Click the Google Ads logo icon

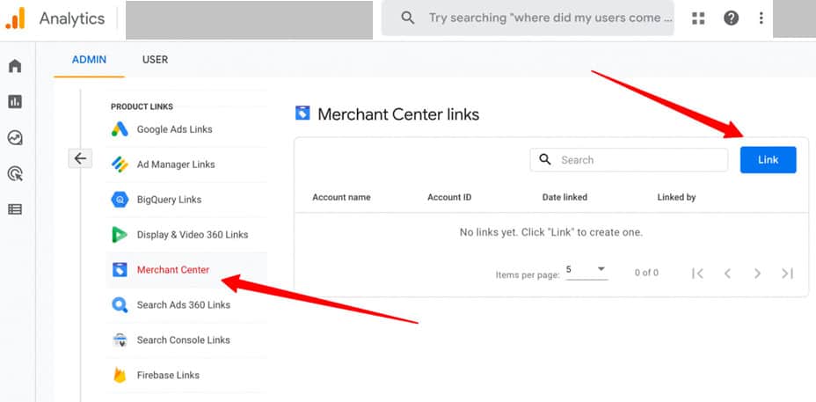120,129
